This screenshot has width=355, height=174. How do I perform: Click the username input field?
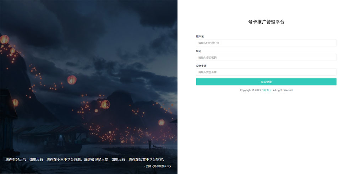[x=266, y=43]
